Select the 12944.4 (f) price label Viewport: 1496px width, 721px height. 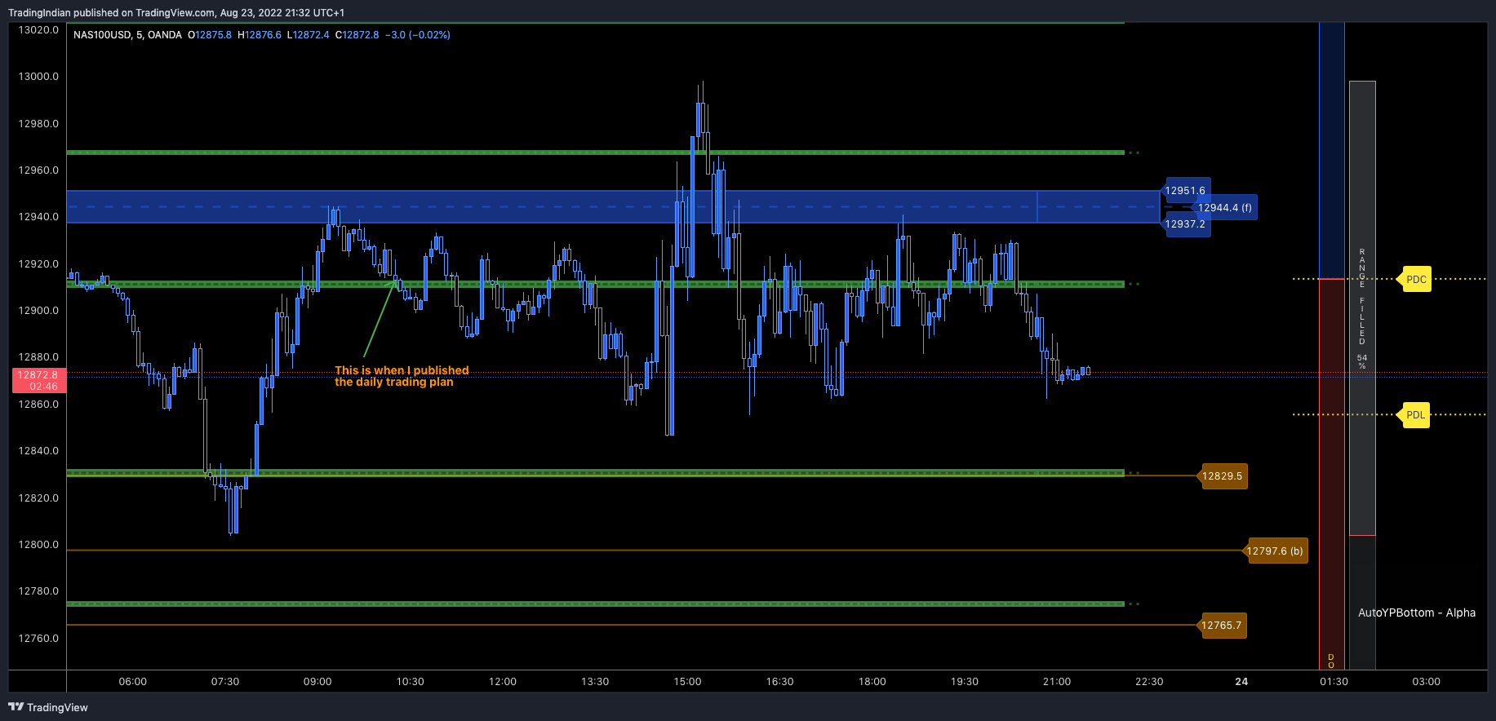[1224, 208]
